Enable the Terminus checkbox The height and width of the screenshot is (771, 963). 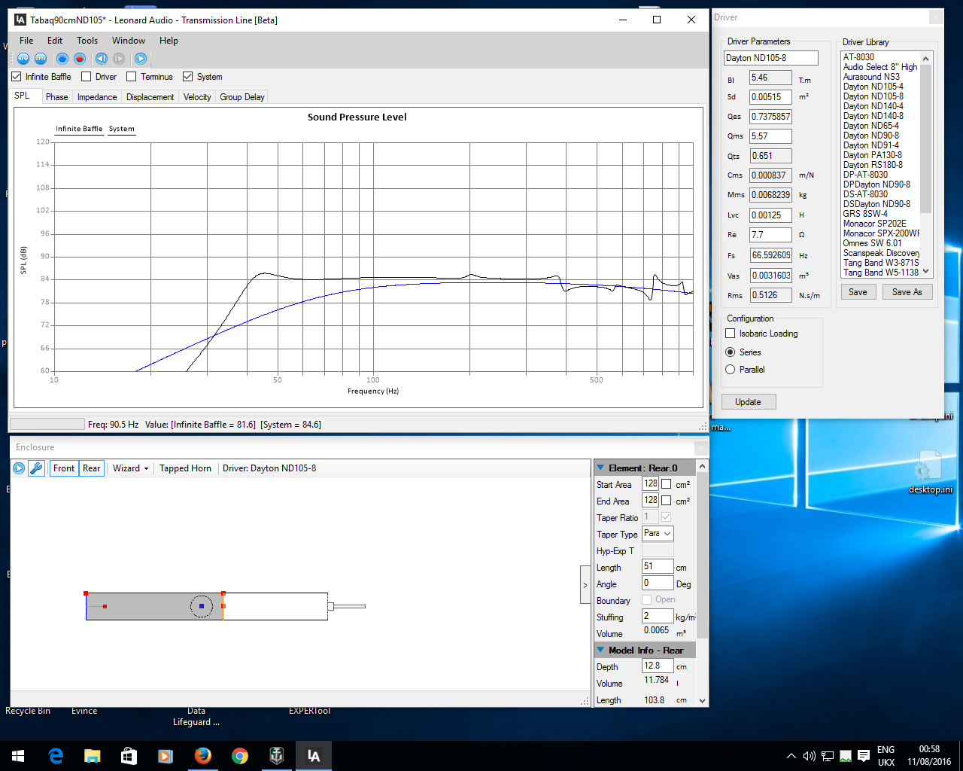point(132,77)
